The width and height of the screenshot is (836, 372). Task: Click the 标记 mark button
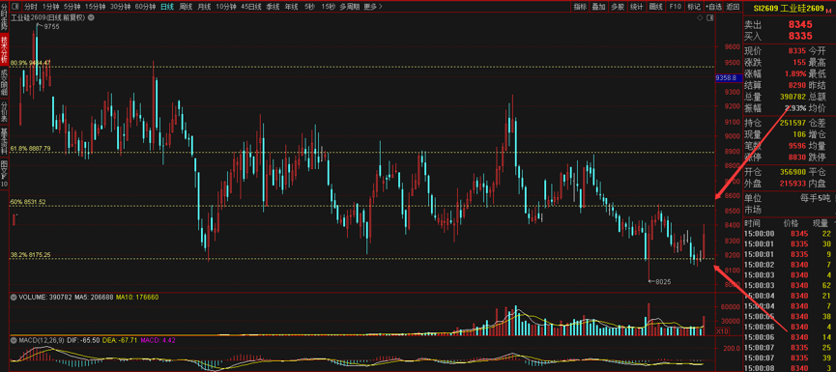coord(694,7)
